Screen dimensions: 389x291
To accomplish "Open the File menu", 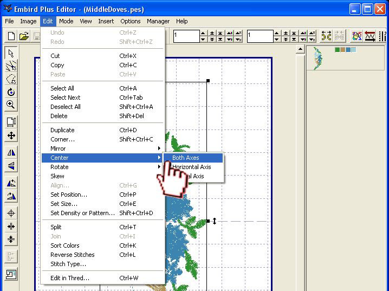I will tap(9, 21).
